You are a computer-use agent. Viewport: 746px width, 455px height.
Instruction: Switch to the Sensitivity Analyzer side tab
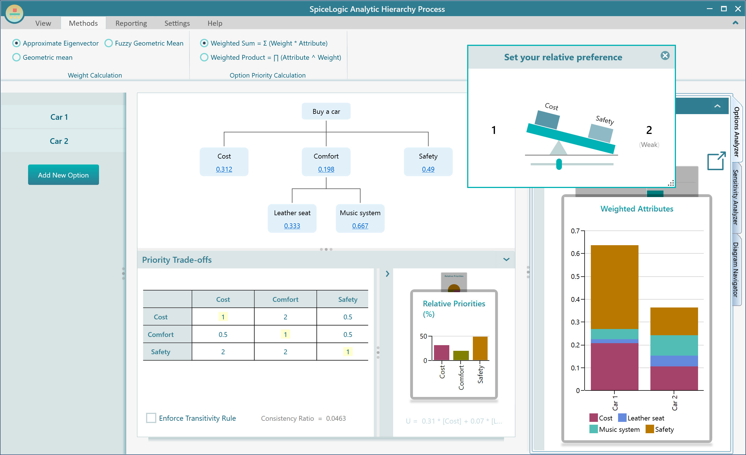736,197
